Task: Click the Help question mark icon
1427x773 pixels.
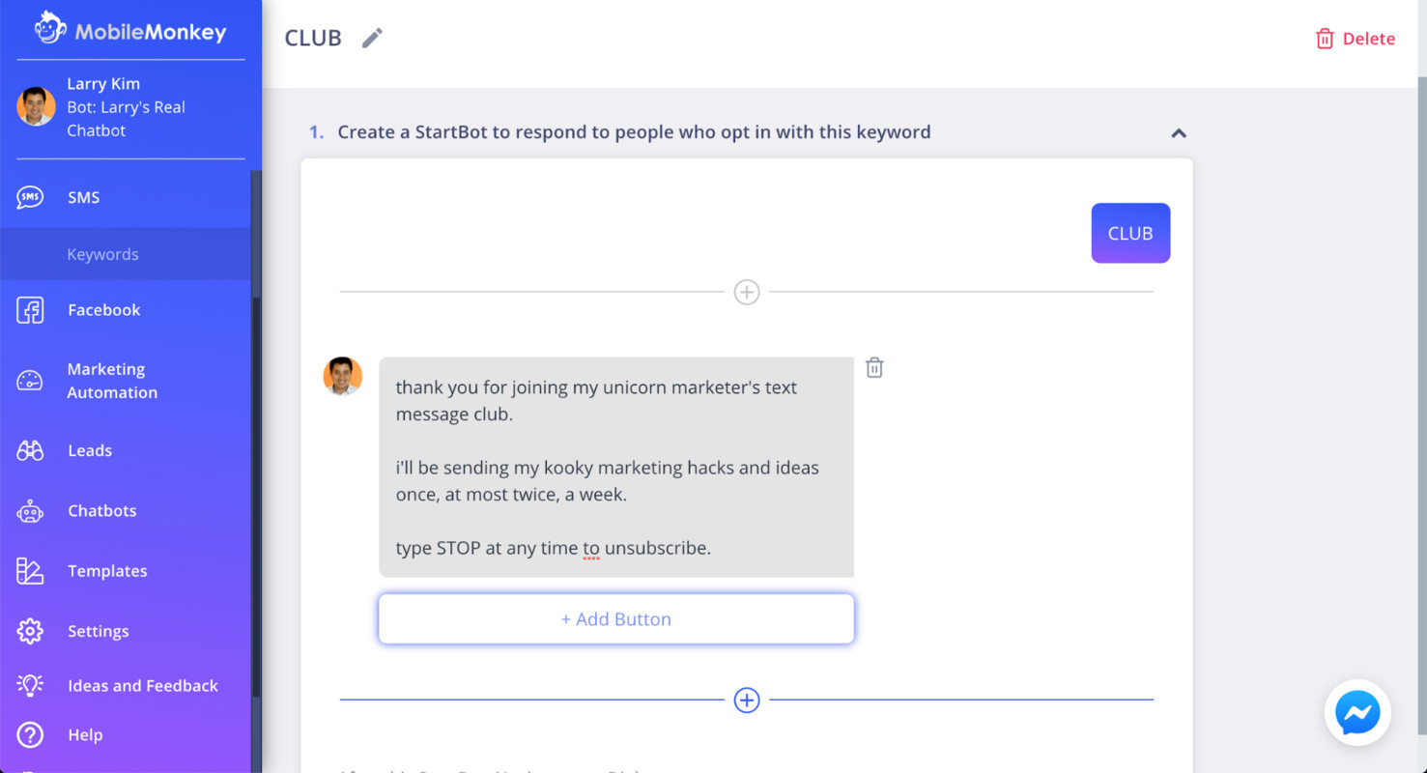Action: pos(30,734)
